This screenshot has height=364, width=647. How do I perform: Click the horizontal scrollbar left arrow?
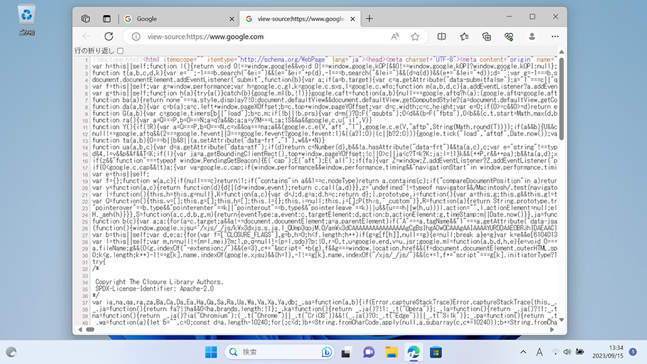click(x=80, y=330)
